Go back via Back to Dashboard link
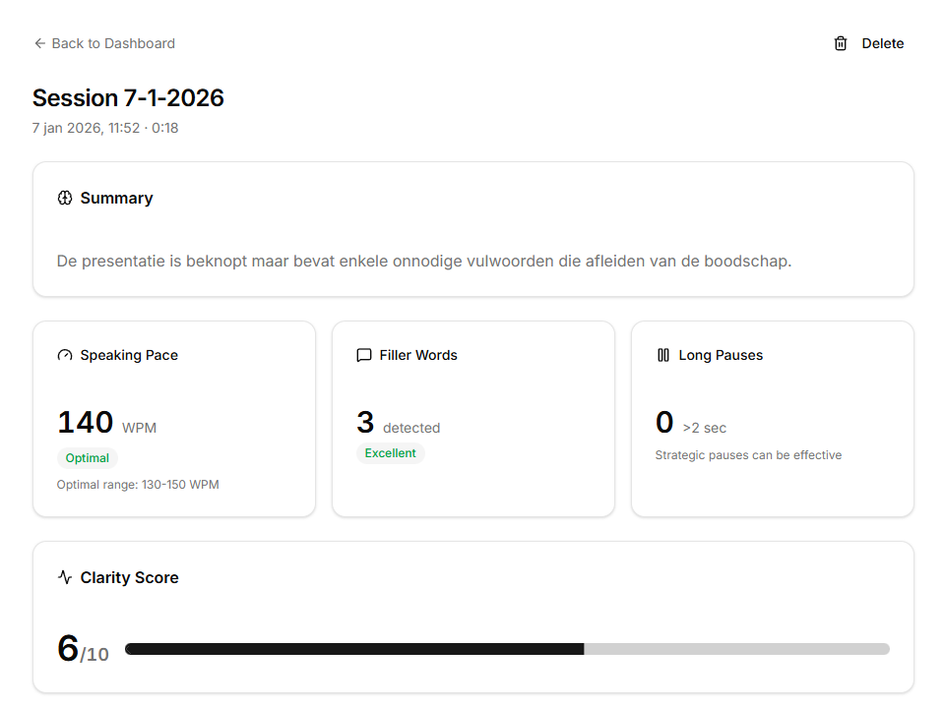Image resolution: width=944 pixels, height=706 pixels. (112, 43)
